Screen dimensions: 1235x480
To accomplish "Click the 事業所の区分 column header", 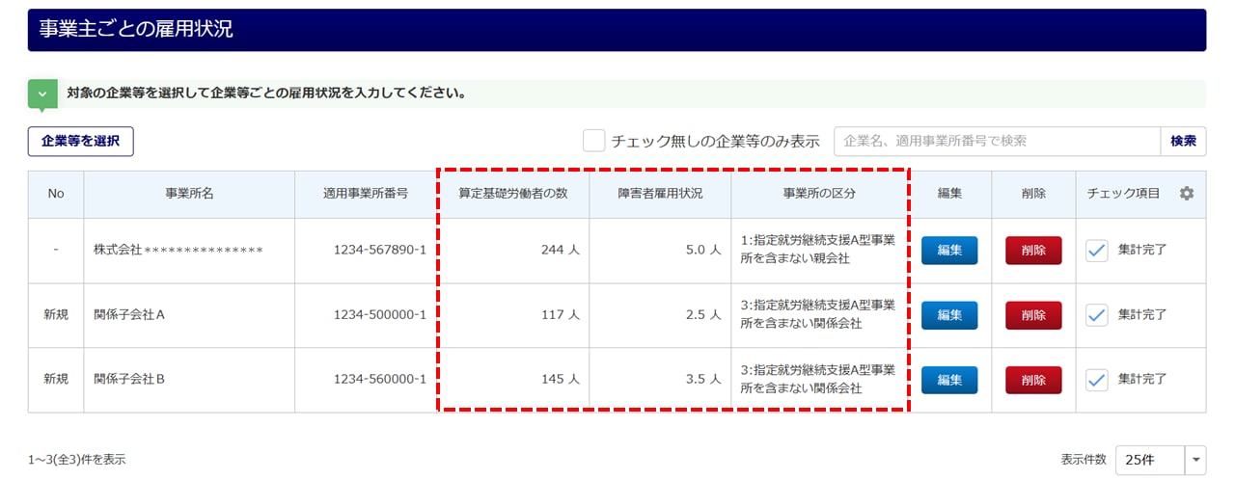I will point(819,194).
